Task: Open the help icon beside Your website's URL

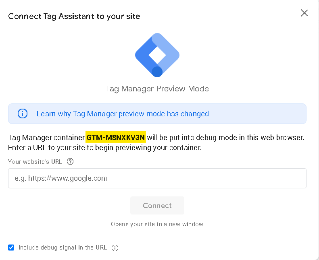Action: click(70, 161)
